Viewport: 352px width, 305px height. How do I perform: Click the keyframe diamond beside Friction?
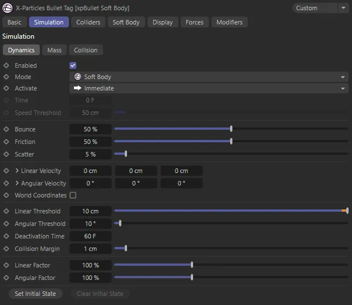pos(6,142)
